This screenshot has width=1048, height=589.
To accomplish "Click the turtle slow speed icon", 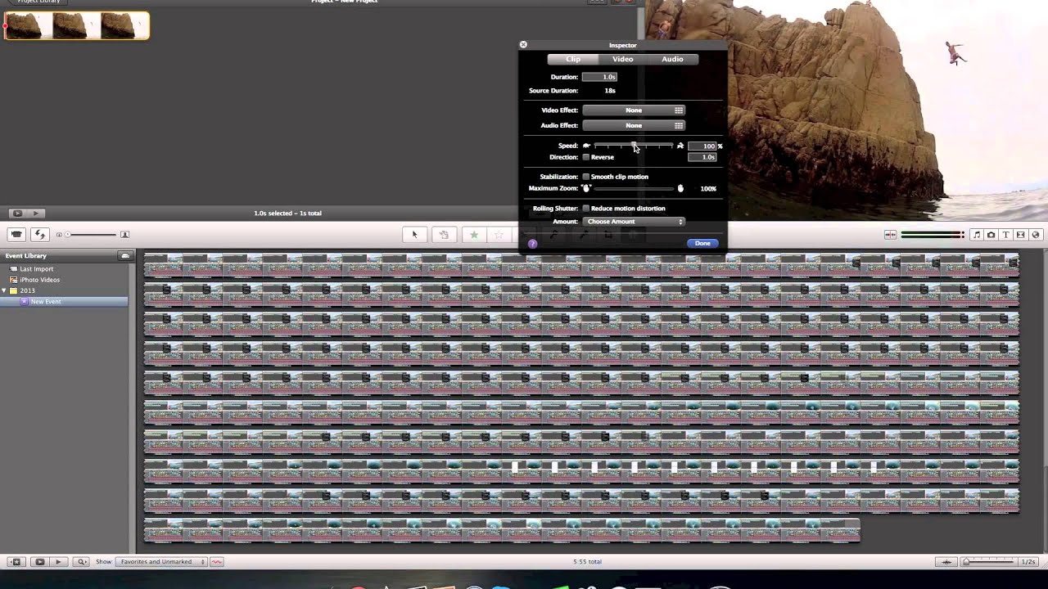I will pos(586,146).
